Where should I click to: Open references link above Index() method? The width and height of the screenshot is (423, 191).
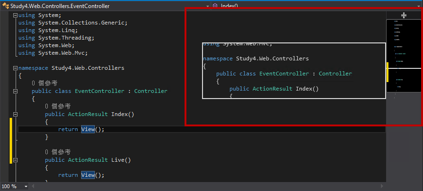point(58,107)
